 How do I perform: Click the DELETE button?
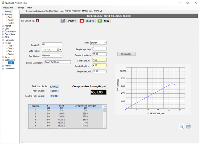tap(88, 21)
